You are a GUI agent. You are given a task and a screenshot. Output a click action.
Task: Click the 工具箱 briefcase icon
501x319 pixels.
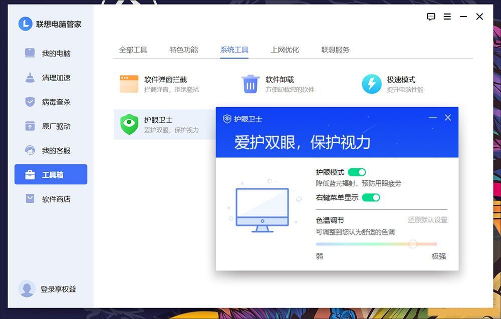(x=30, y=175)
